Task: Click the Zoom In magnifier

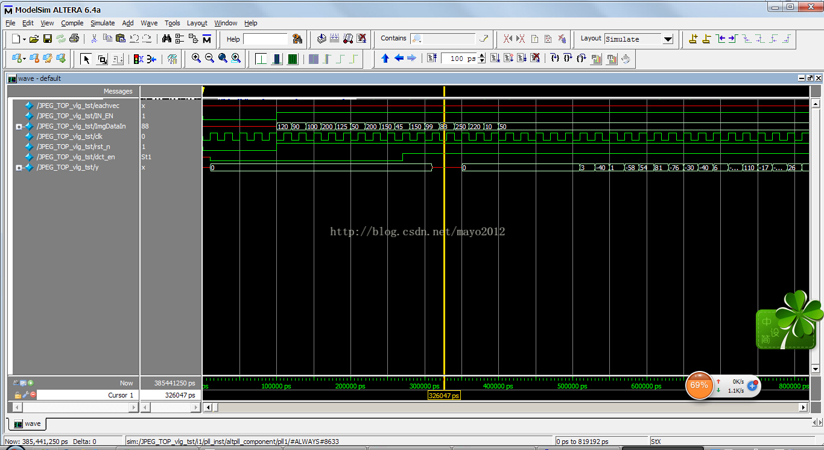Action: pyautogui.click(x=196, y=59)
